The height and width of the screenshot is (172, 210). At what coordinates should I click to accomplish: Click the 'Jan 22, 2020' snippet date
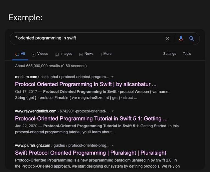coord(26,126)
